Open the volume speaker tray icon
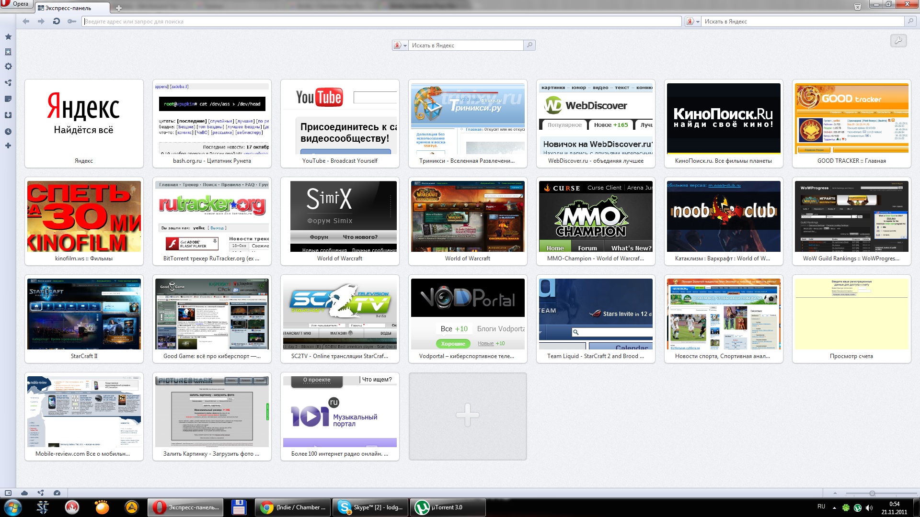Screen dimensions: 920x517 click(870, 507)
